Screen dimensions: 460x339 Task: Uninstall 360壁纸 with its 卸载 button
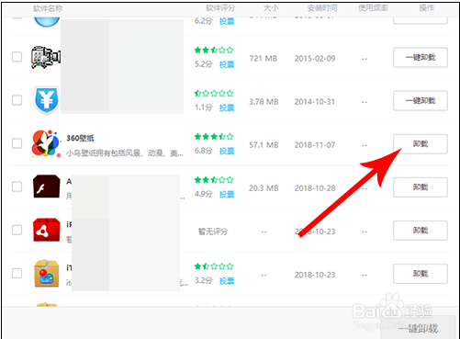[x=421, y=144]
